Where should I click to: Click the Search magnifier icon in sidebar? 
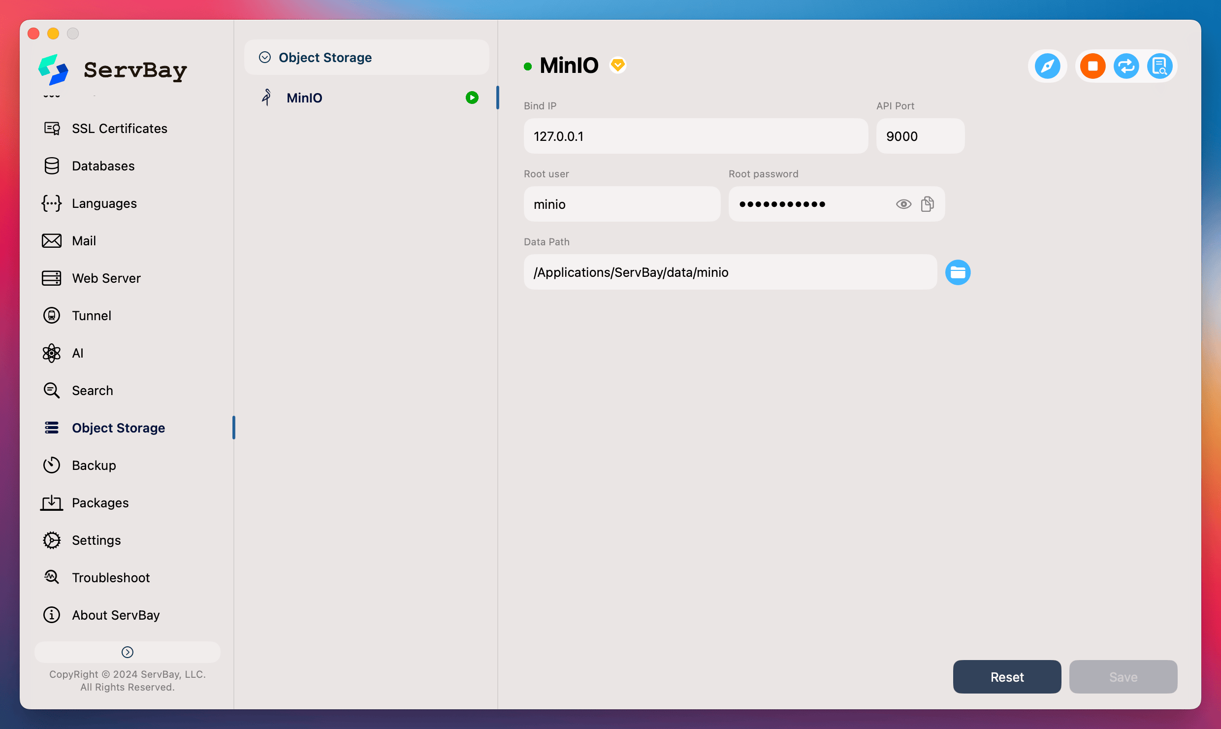point(51,391)
